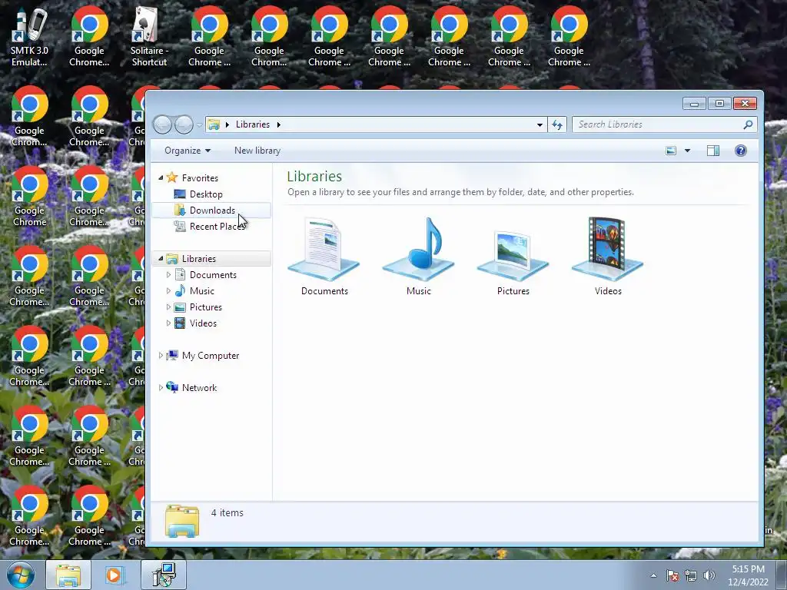This screenshot has width=787, height=590.
Task: Open the Organize menu
Action: coord(188,151)
